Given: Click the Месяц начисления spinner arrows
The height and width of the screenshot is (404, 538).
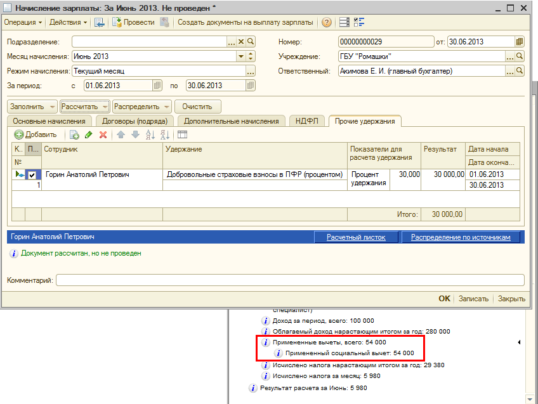Looking at the screenshot, I should coord(251,56).
